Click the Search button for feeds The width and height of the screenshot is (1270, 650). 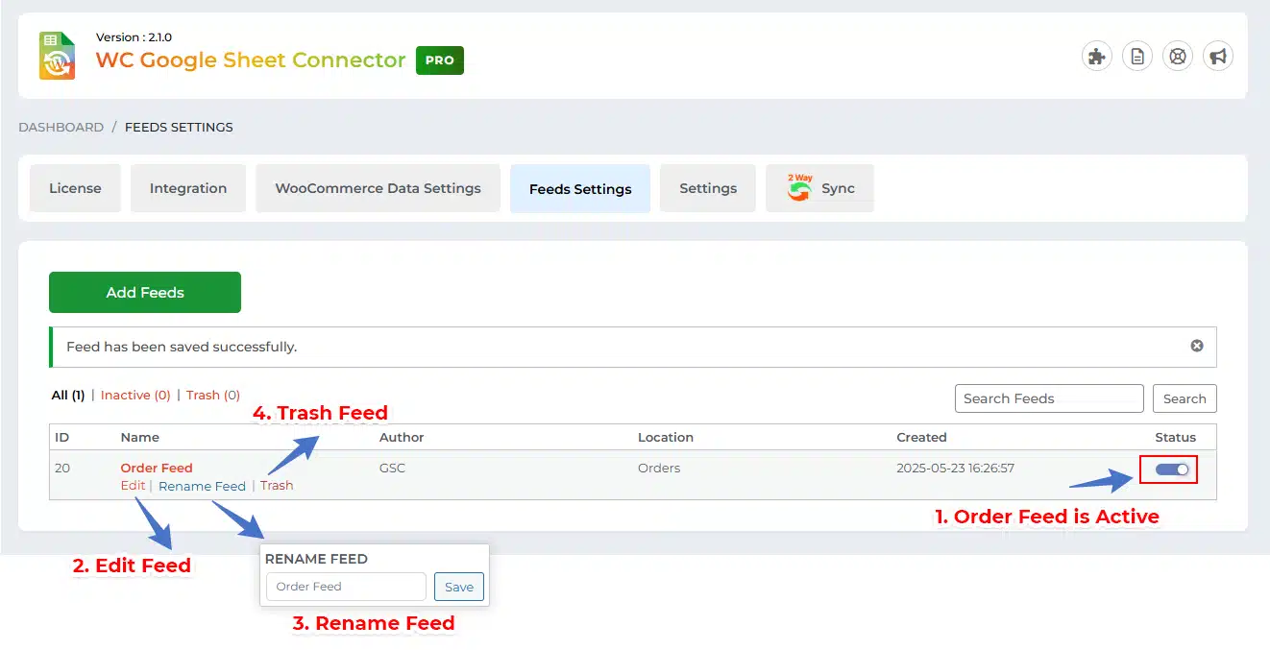tap(1184, 398)
